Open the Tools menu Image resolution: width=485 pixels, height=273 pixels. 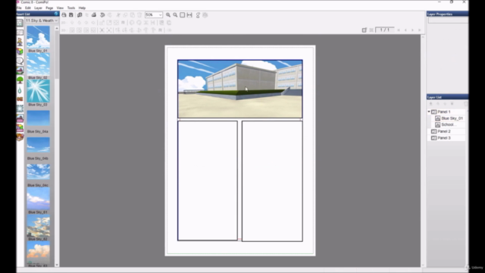click(x=71, y=8)
